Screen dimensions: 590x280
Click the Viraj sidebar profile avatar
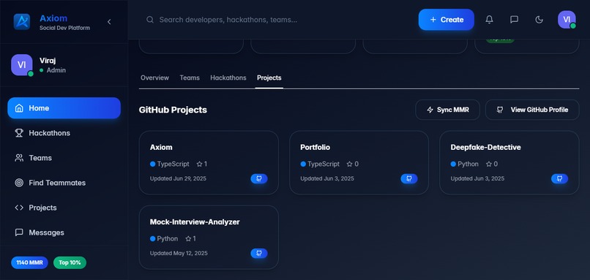[x=22, y=65]
